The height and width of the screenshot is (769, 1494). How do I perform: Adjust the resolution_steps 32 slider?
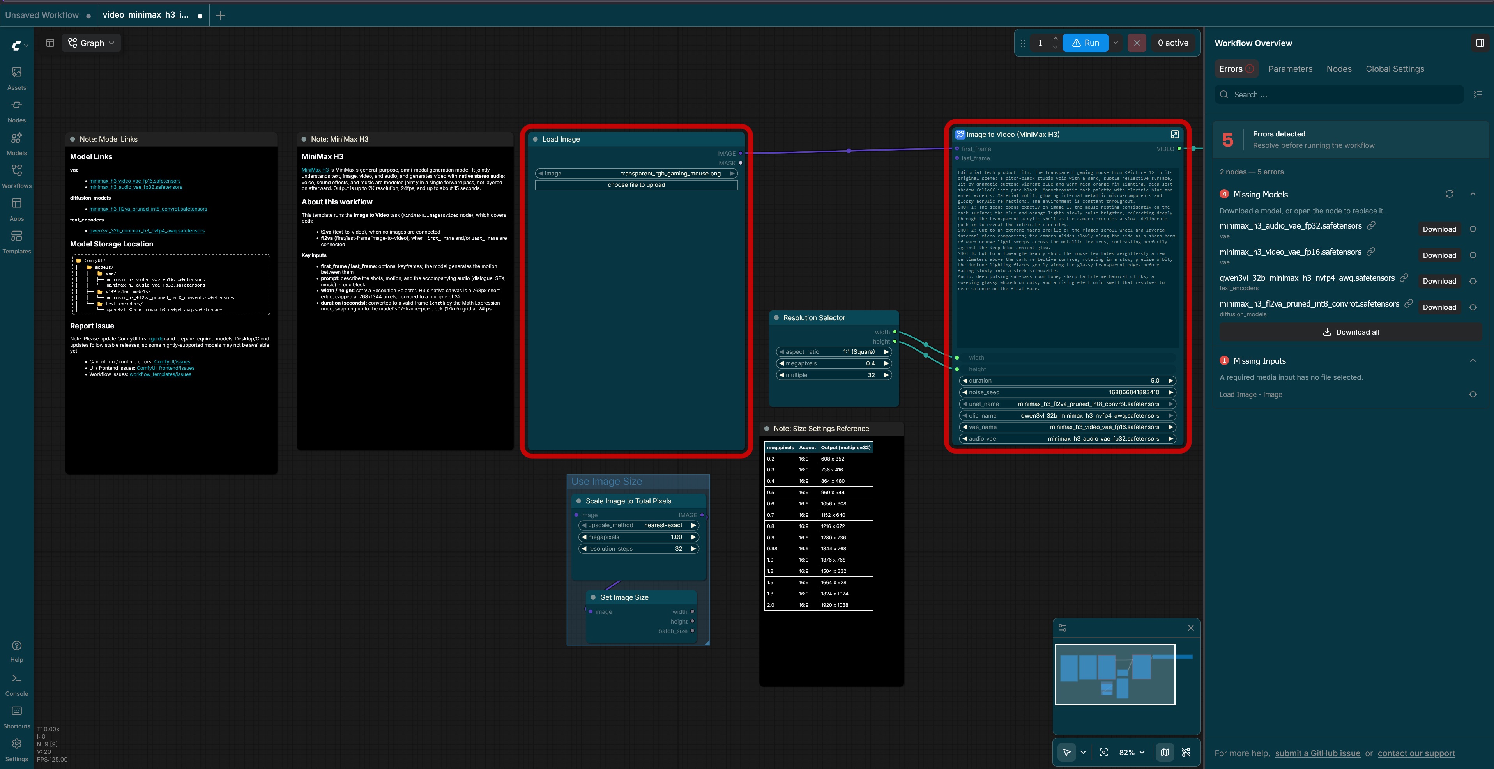(638, 548)
